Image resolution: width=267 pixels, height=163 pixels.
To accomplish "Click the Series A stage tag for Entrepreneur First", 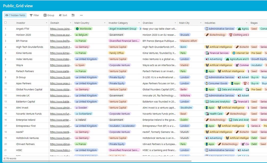I will click(x=256, y=126).
